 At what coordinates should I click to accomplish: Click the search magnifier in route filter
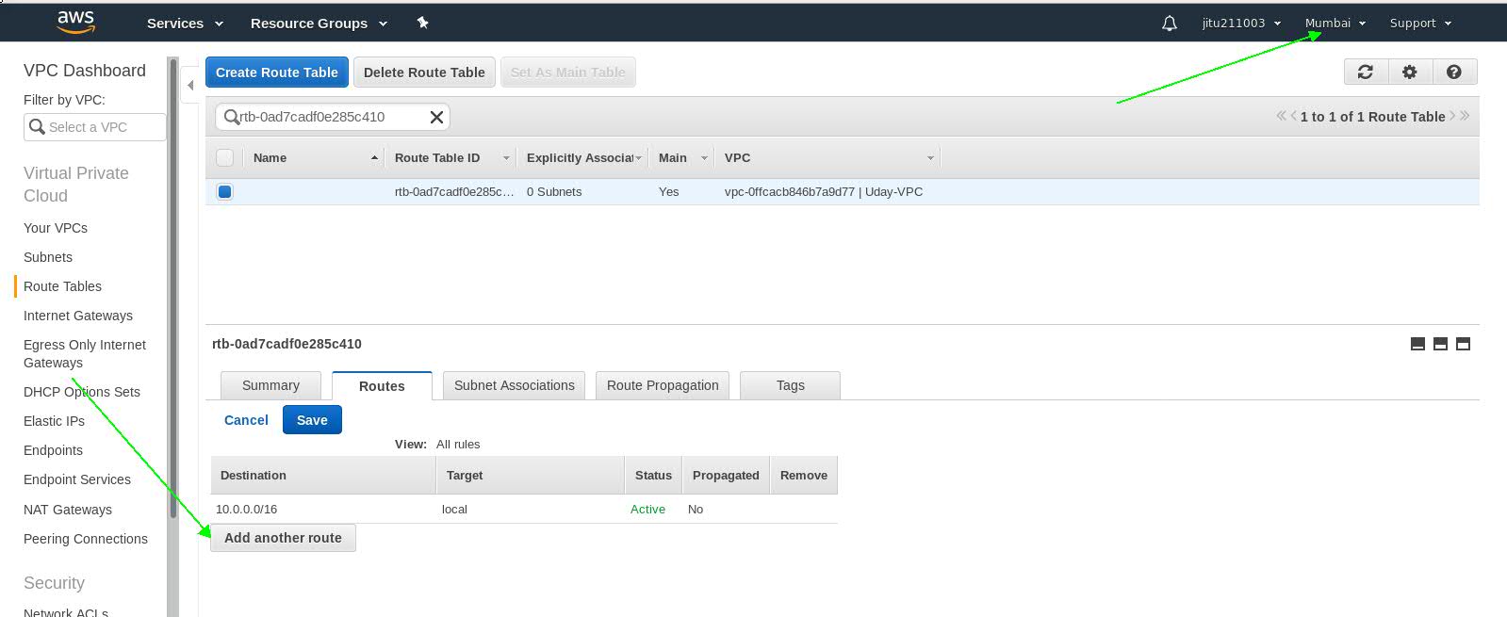point(231,117)
